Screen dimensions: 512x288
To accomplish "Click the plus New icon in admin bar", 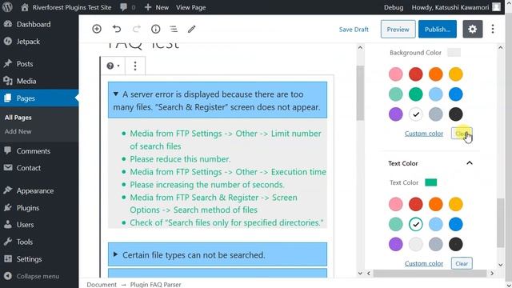I will tap(148, 7).
